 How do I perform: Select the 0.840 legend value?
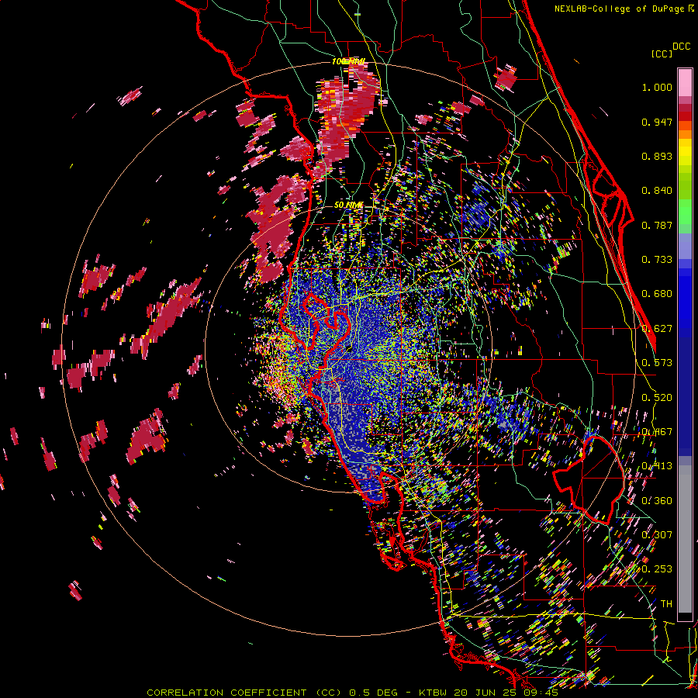(657, 191)
